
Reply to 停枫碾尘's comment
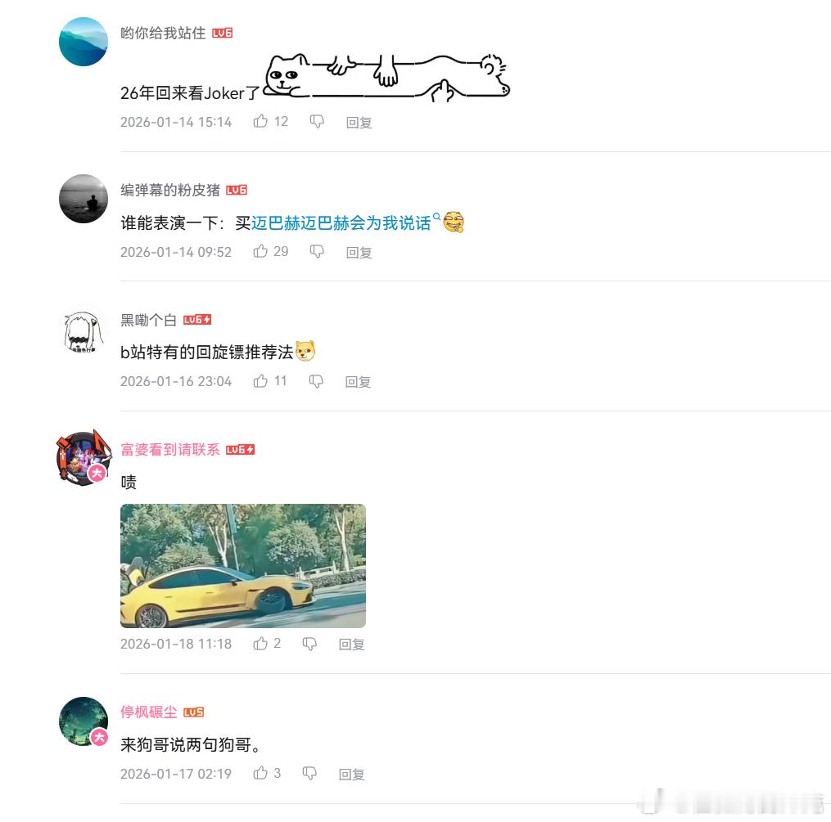pyautogui.click(x=352, y=774)
